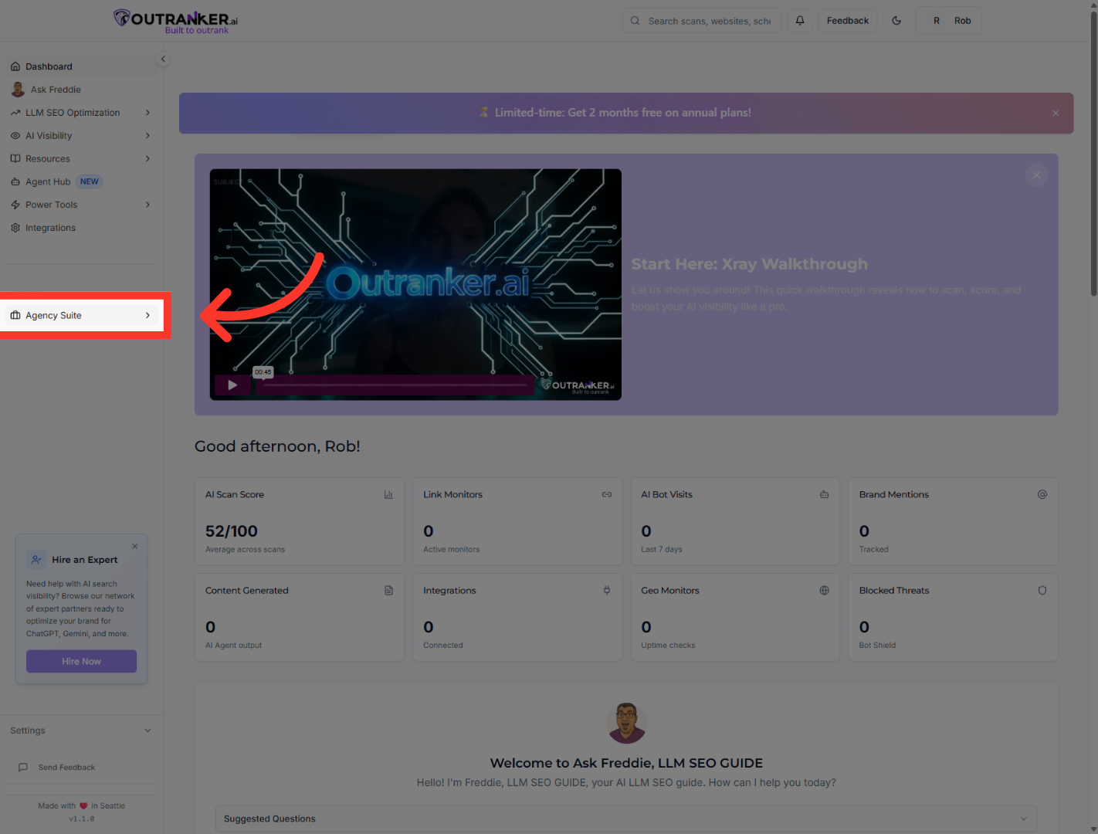
Task: Click the video progress bar
Action: tap(395, 385)
